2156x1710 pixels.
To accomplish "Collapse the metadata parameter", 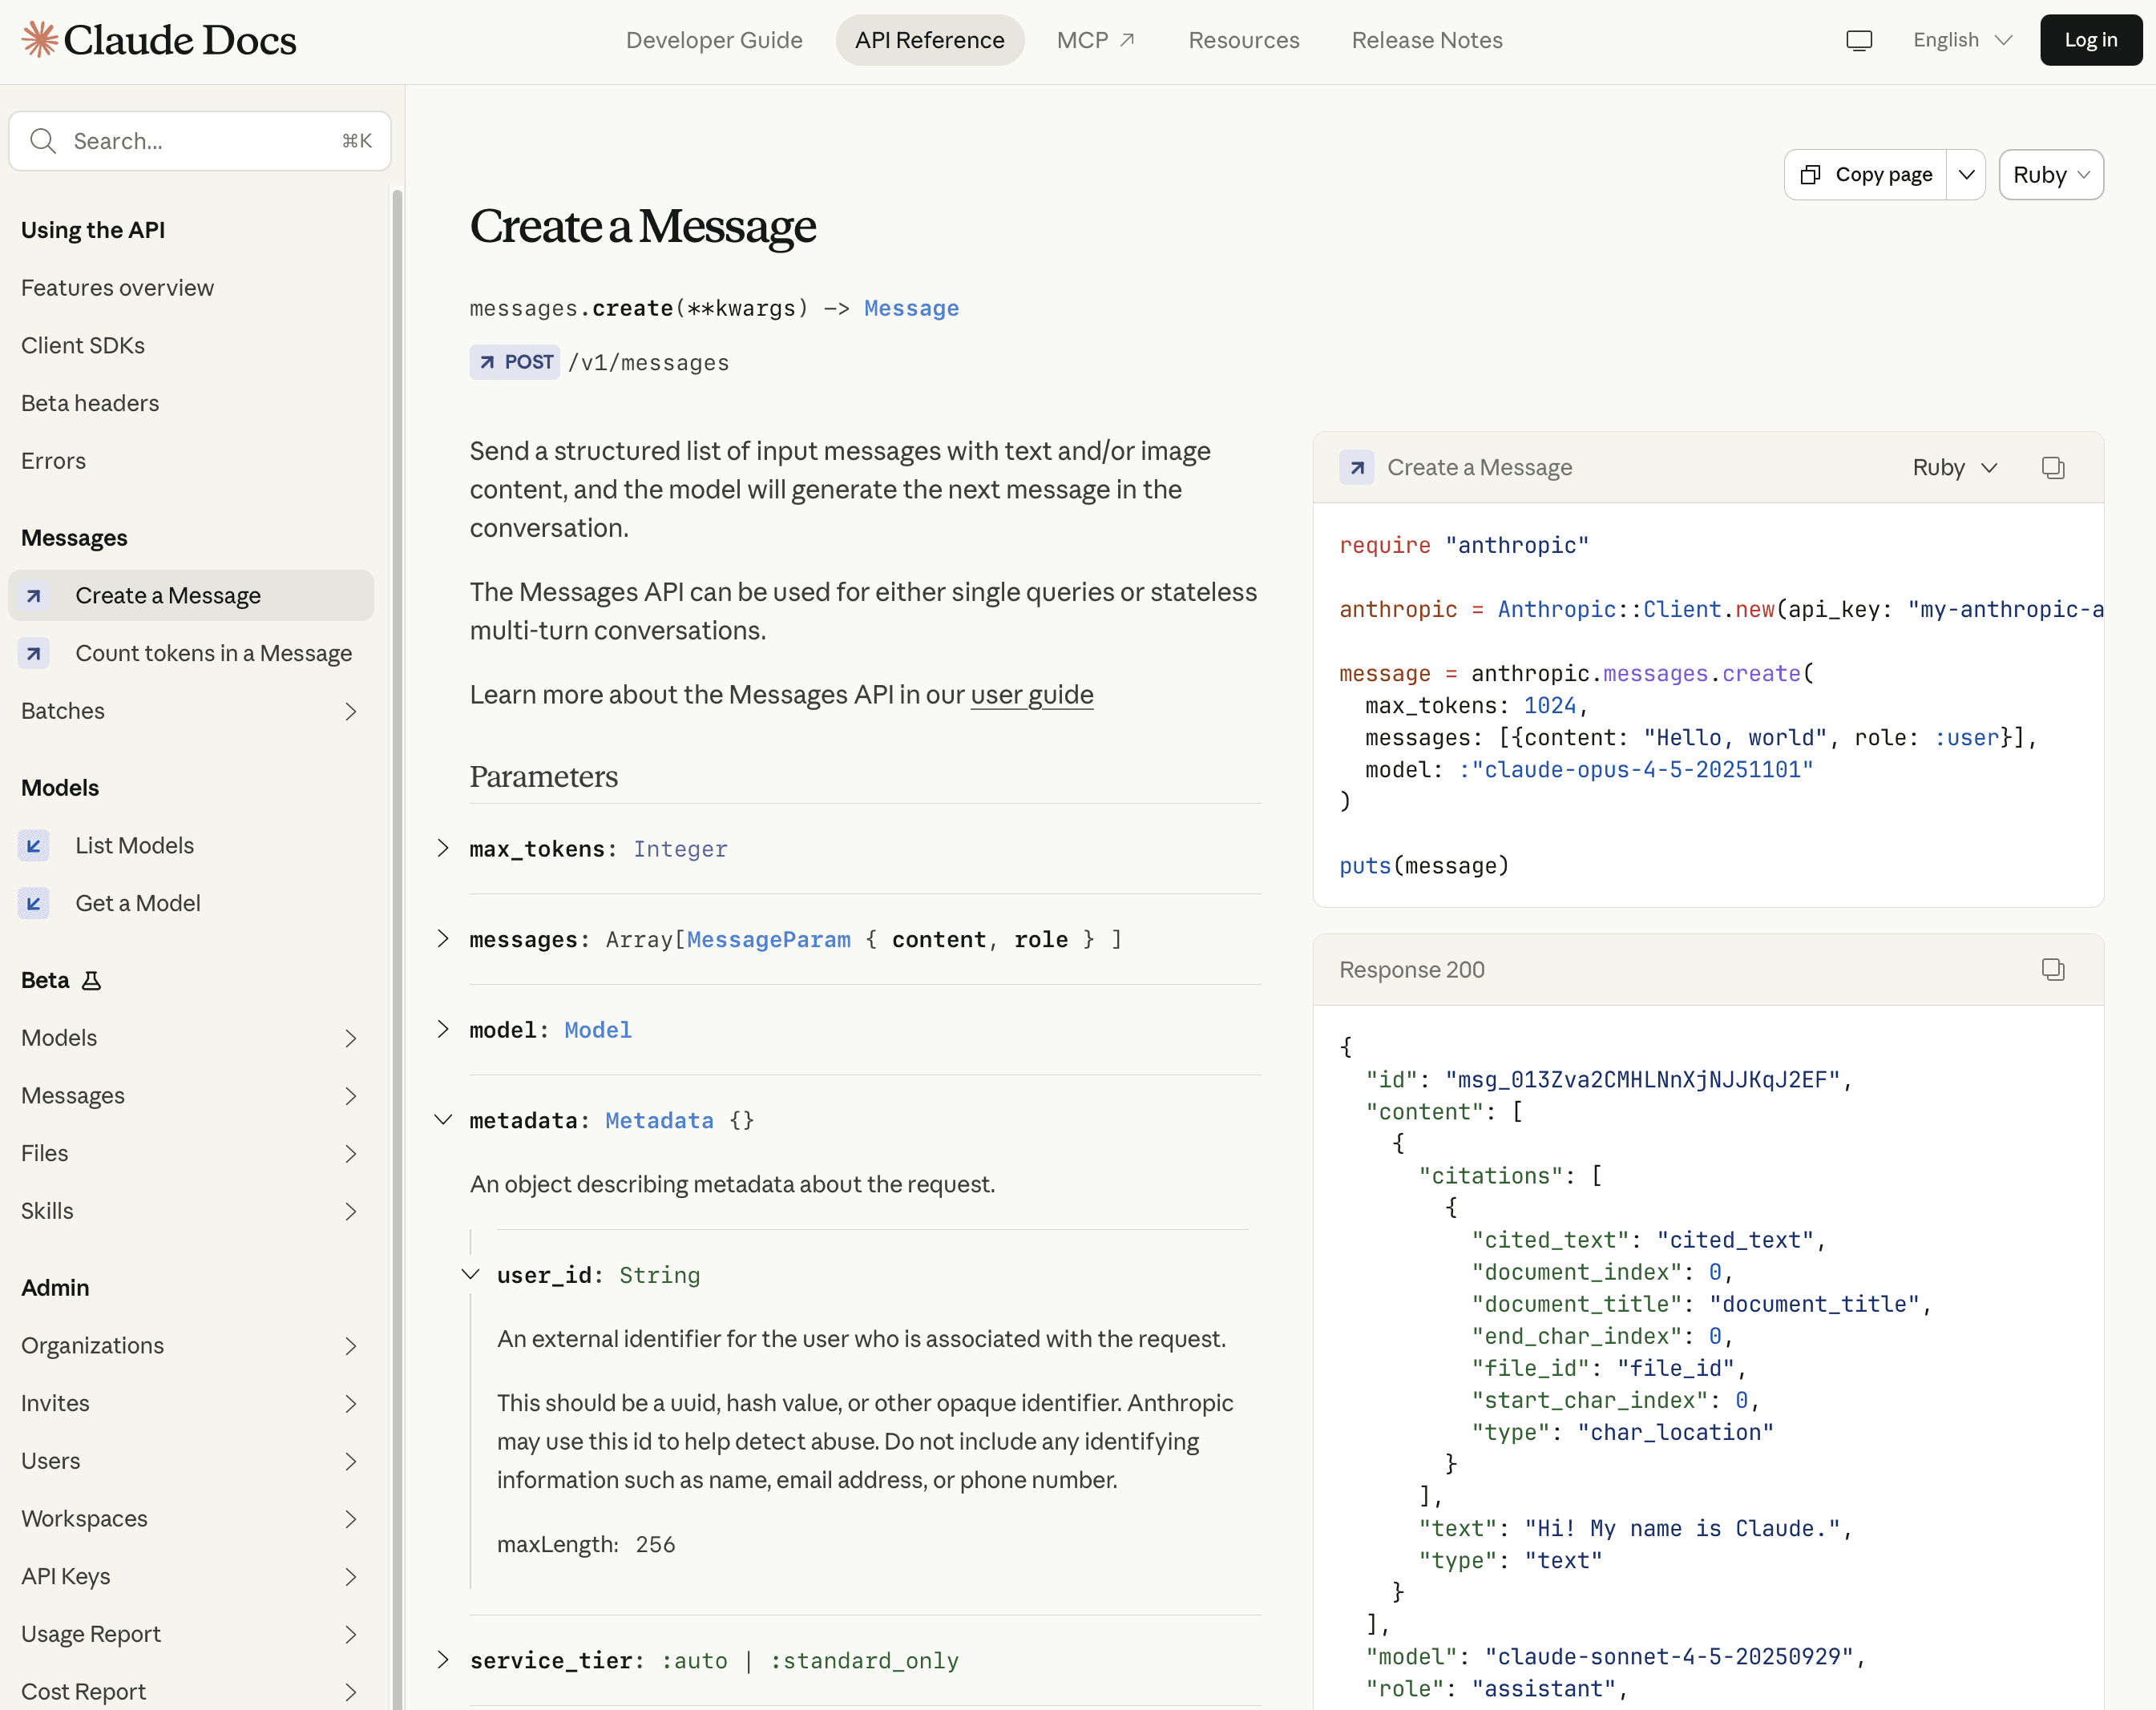I will click(x=443, y=1120).
